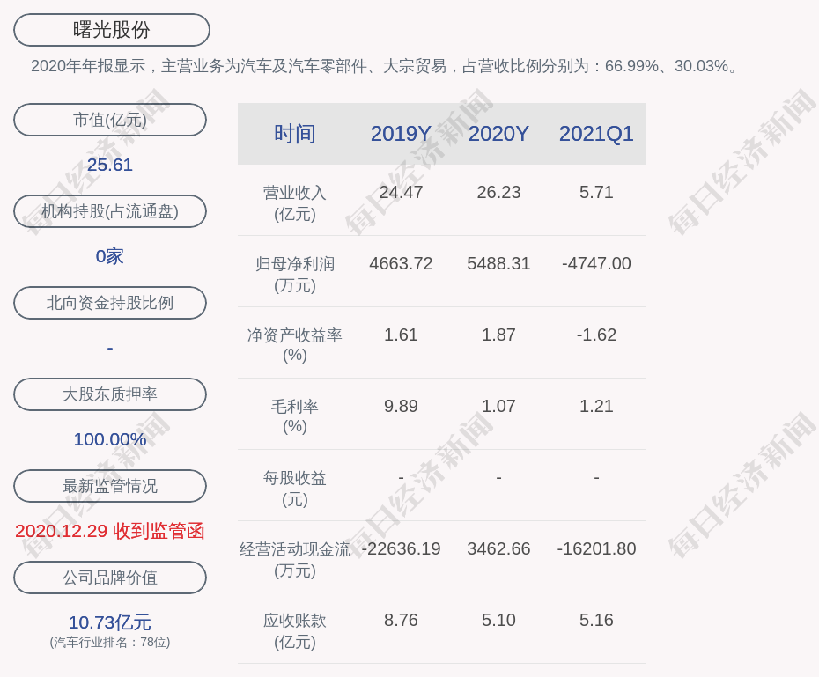
Task: Click cash flow value 3462.66
Action: 498,549
